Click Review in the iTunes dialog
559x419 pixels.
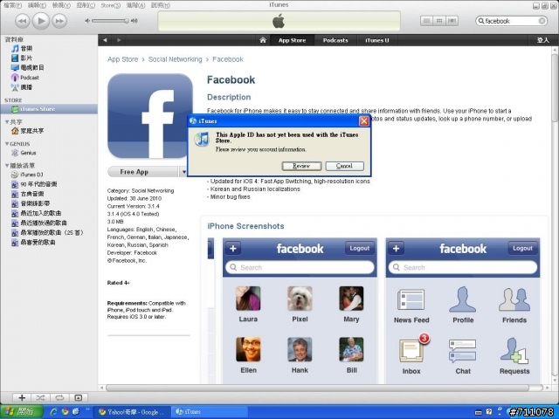[x=301, y=166]
